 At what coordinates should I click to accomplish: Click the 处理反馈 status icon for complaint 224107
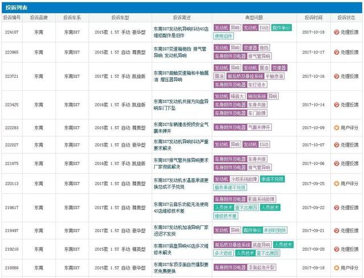click(336, 32)
